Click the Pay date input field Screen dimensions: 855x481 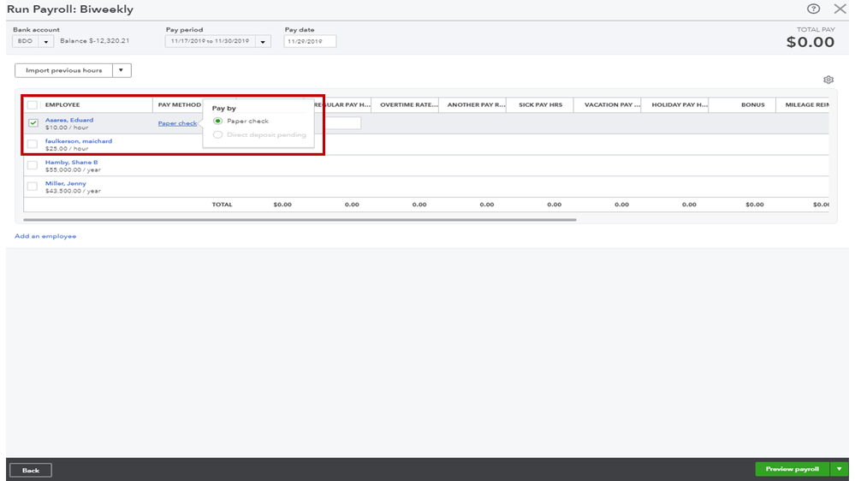tap(310, 41)
